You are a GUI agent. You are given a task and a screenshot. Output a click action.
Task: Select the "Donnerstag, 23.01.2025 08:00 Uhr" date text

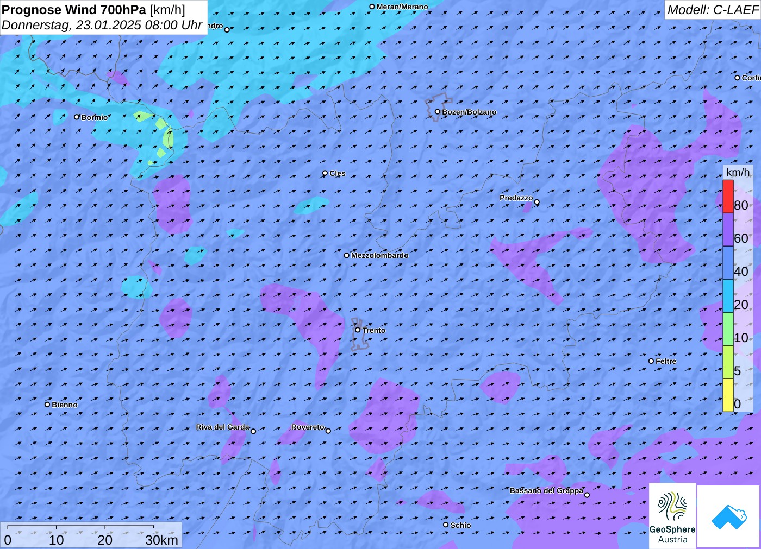[102, 25]
